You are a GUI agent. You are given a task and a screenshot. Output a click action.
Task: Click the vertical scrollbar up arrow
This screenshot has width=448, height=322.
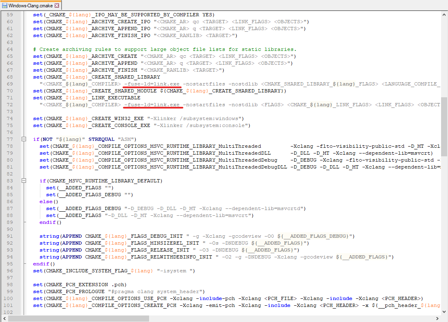click(445, 15)
